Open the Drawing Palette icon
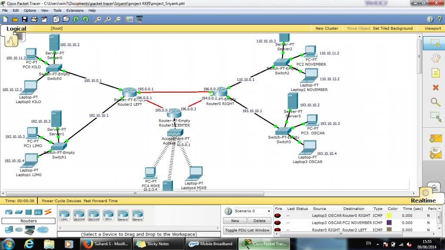The image size is (445, 250). pyautogui.click(x=129, y=19)
